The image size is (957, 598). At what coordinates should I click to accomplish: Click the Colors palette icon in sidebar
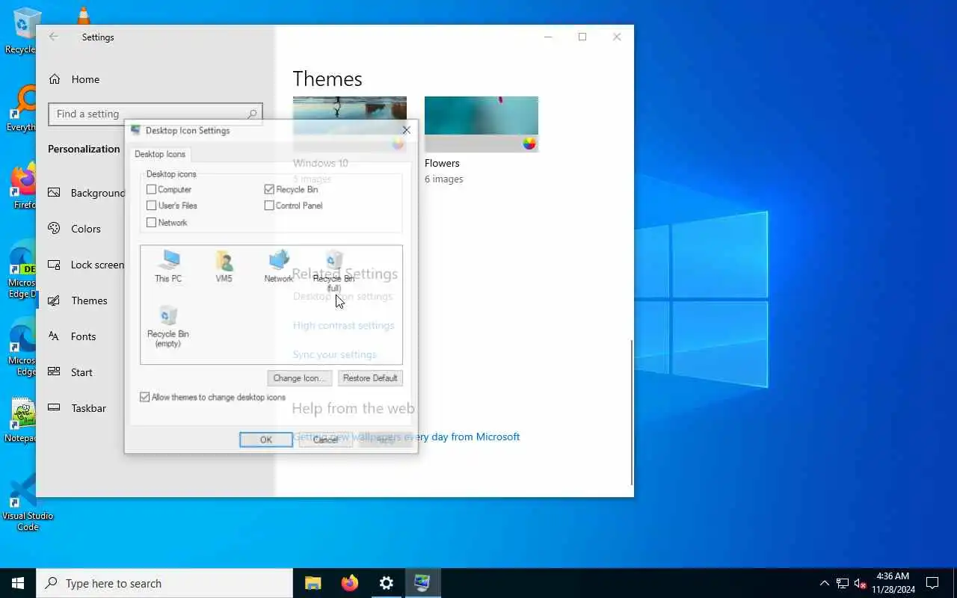pyautogui.click(x=55, y=229)
